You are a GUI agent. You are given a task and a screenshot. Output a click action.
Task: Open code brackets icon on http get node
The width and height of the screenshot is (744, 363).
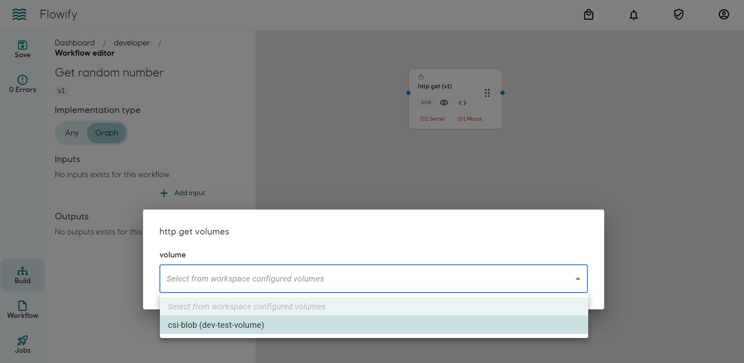click(x=462, y=103)
